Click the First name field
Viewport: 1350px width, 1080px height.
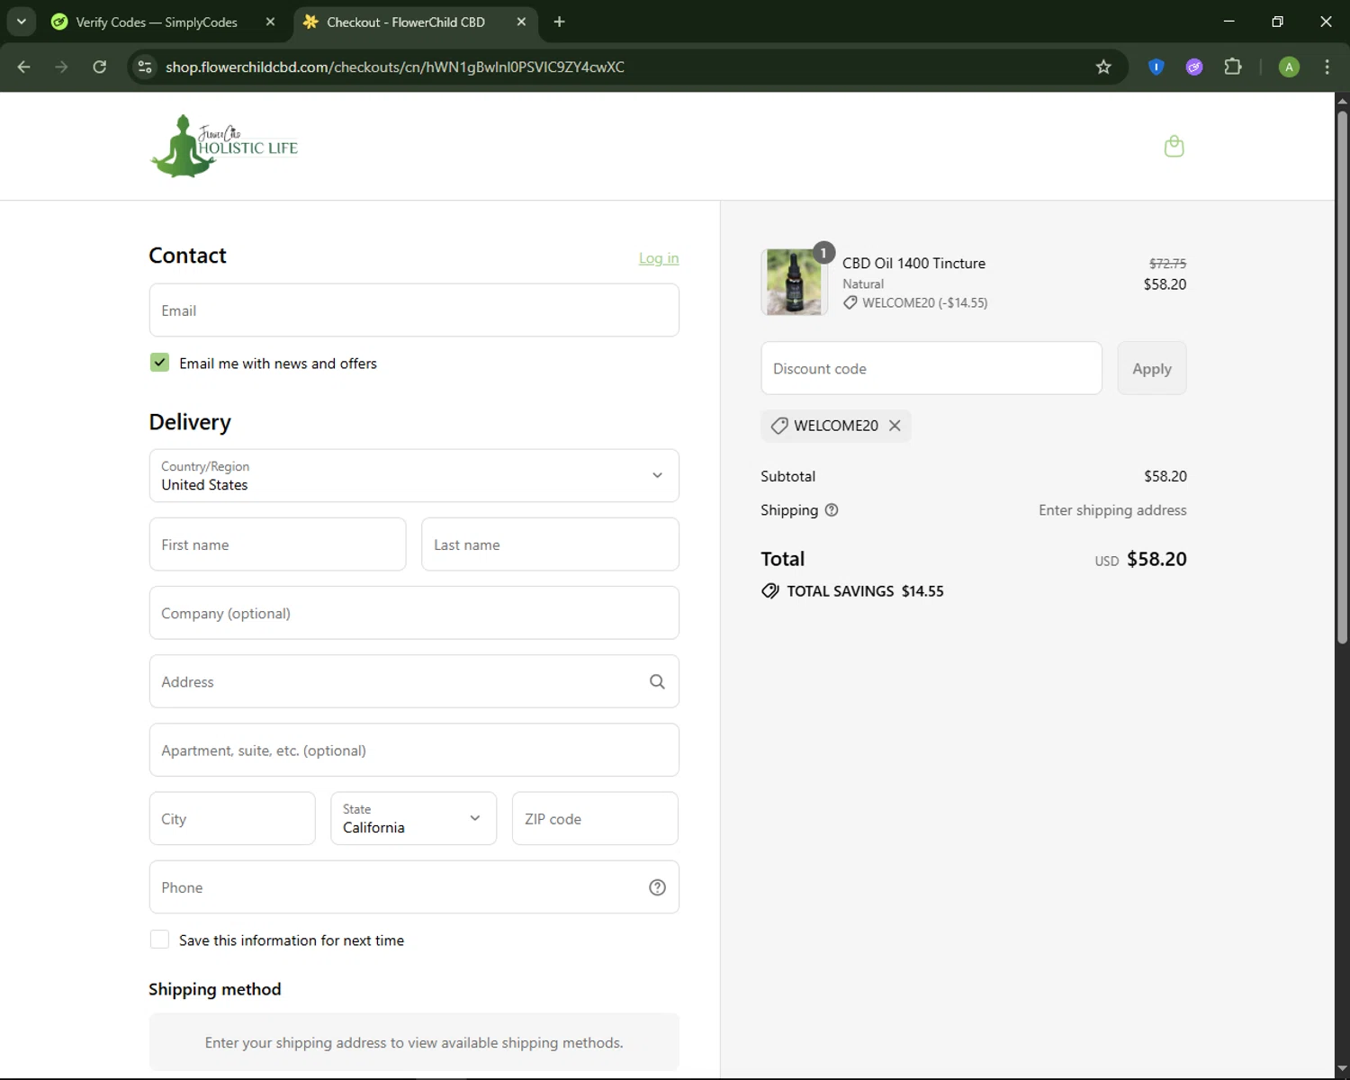pos(277,544)
